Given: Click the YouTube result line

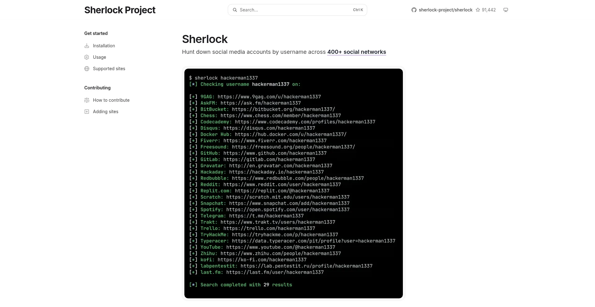Looking at the screenshot, I should [x=262, y=247].
